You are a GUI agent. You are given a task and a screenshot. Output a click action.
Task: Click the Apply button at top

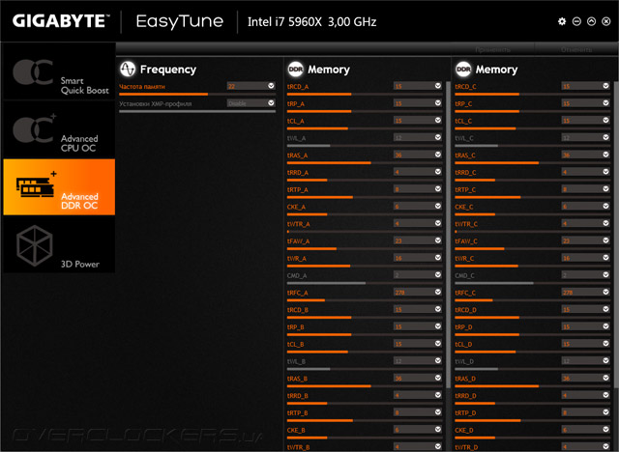[x=492, y=49]
